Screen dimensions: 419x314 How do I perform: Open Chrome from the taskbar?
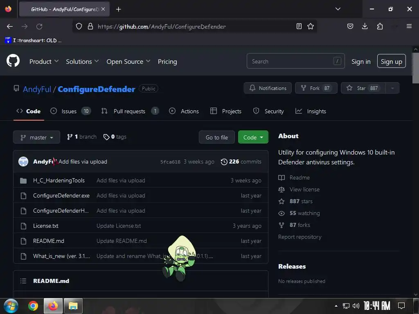pos(33,306)
